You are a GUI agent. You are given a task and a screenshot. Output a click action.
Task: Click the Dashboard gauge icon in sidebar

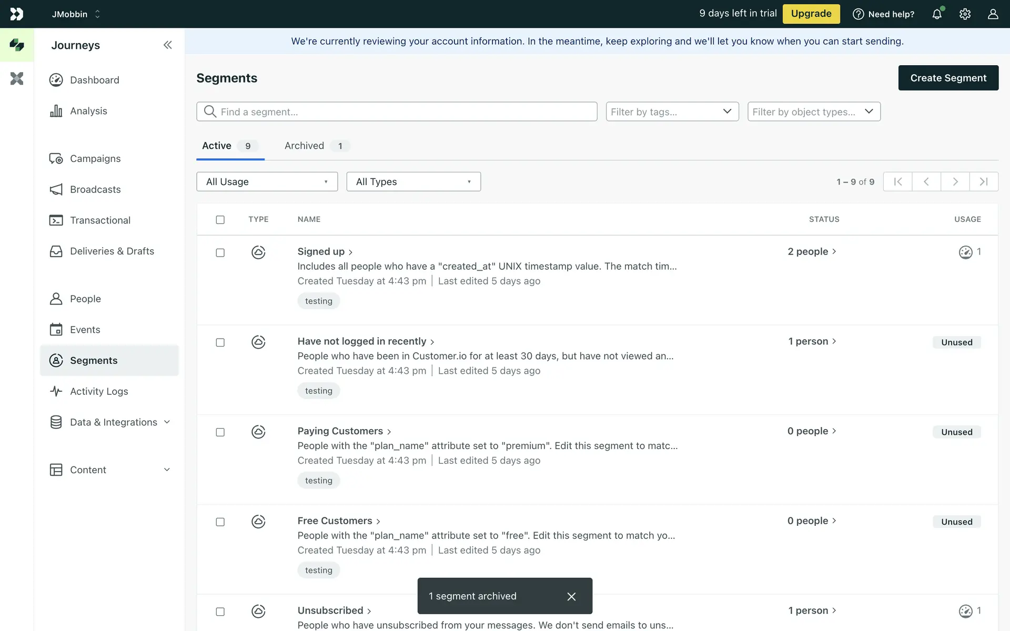[56, 80]
